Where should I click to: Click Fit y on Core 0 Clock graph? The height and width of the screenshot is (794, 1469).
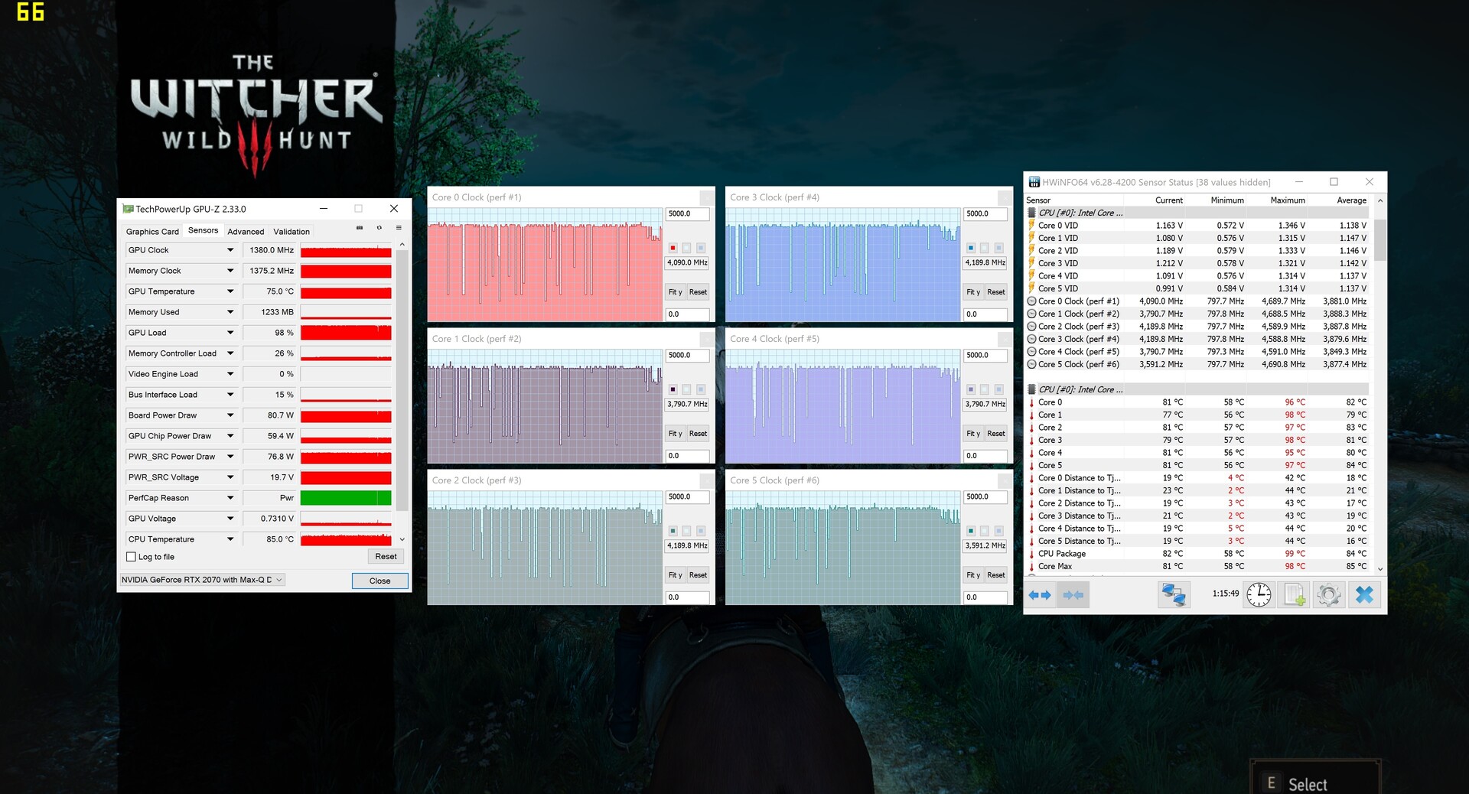click(675, 292)
